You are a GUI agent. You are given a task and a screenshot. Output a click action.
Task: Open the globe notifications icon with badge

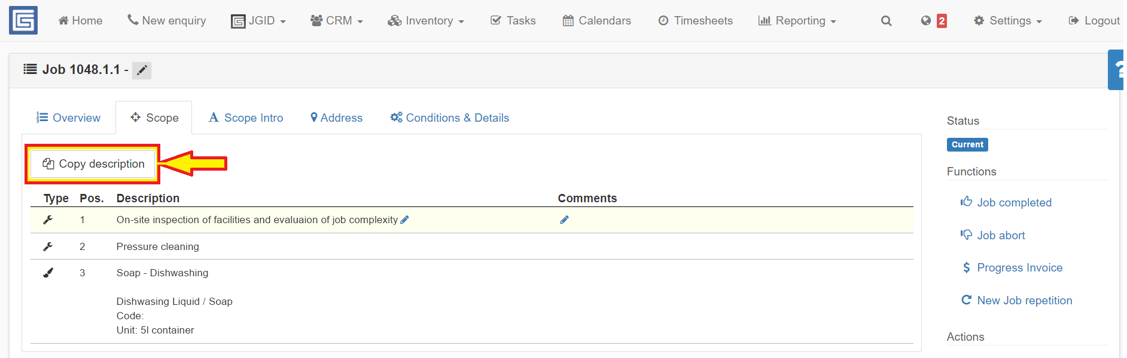click(934, 21)
